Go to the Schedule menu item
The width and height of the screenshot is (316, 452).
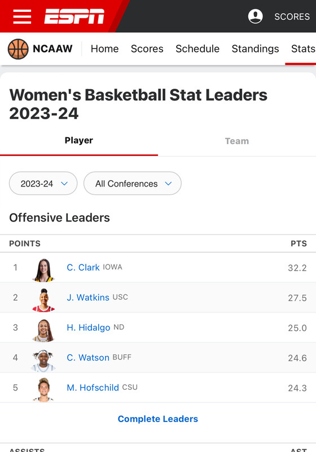(197, 49)
